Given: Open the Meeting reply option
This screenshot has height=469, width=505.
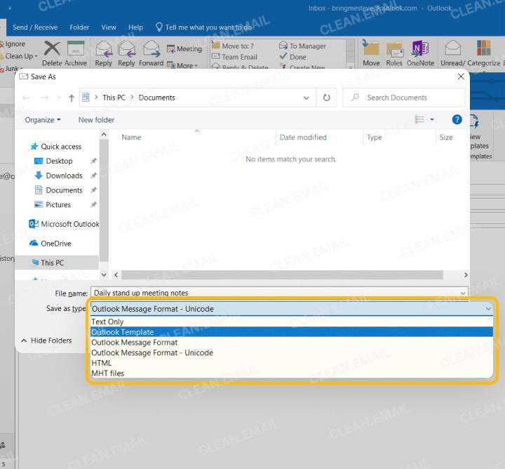Looking at the screenshot, I should (184, 48).
